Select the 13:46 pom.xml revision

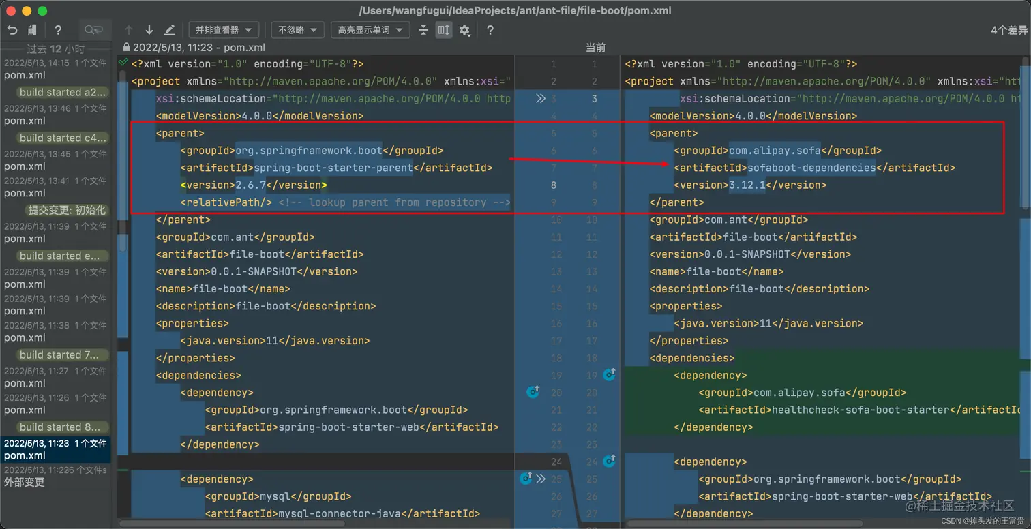pyautogui.click(x=55, y=115)
